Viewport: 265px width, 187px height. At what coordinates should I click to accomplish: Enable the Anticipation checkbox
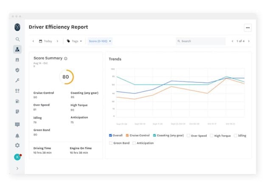134,143
